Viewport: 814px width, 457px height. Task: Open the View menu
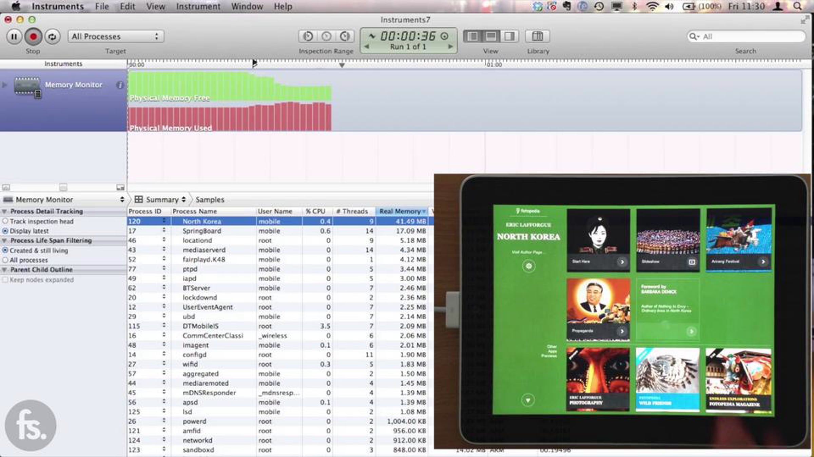[156, 6]
